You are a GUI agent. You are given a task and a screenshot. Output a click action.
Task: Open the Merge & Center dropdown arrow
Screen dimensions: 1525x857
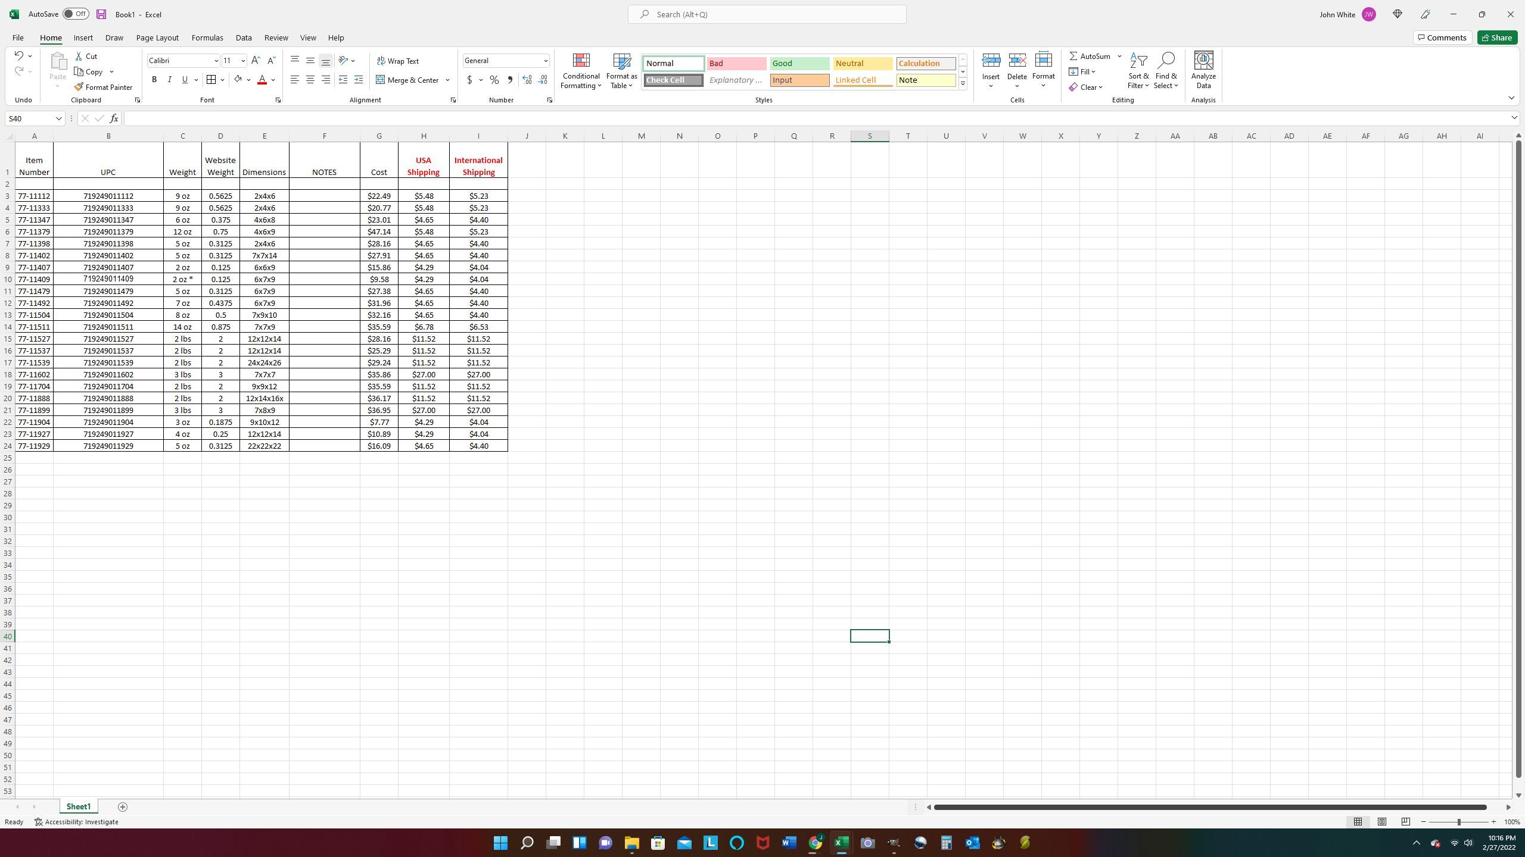coord(448,80)
